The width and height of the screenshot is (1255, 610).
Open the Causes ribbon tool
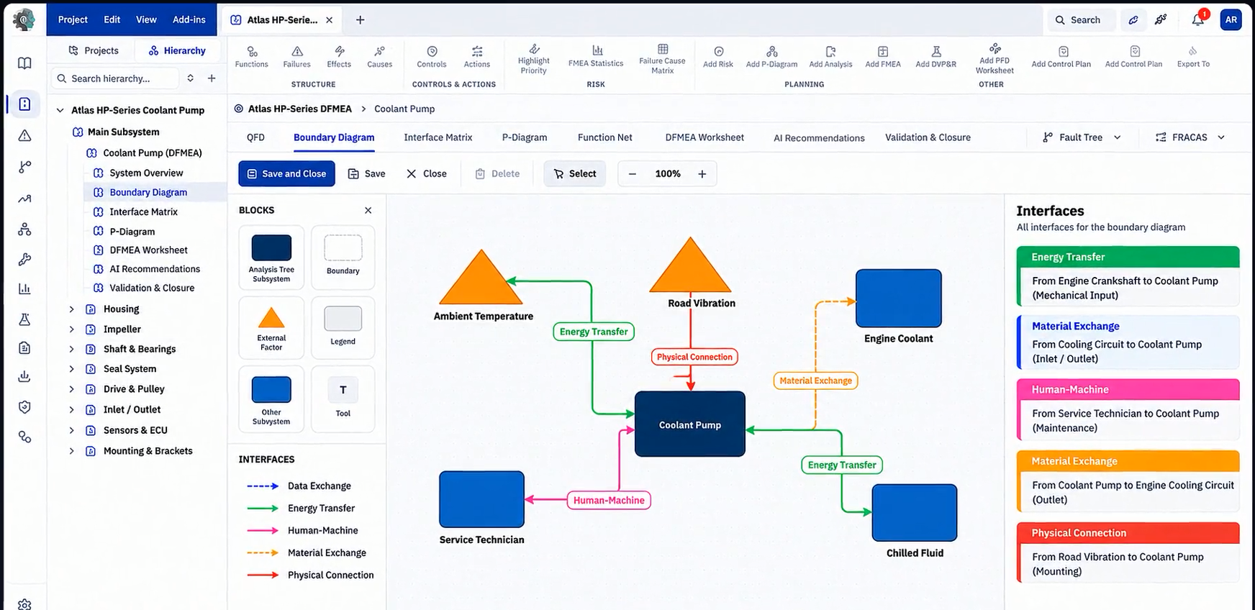pos(379,57)
